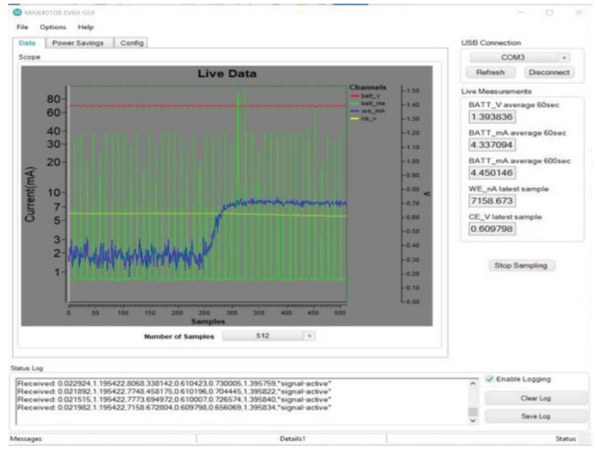The height and width of the screenshot is (451, 596).
Task: Open the File menu
Action: [23, 27]
